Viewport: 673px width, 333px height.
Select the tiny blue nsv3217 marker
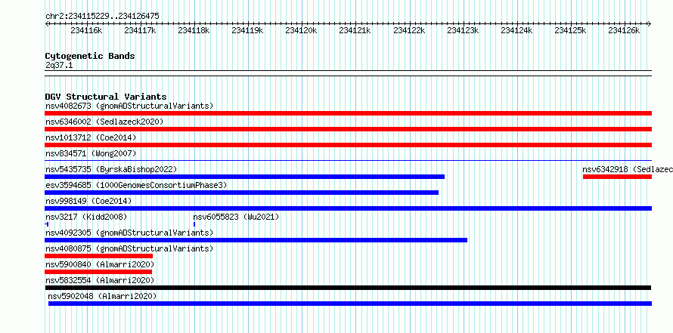(46, 224)
